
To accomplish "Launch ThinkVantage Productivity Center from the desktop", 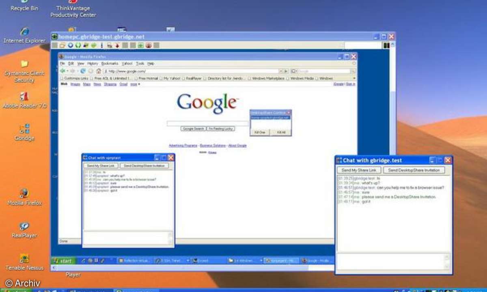I will point(73,8).
